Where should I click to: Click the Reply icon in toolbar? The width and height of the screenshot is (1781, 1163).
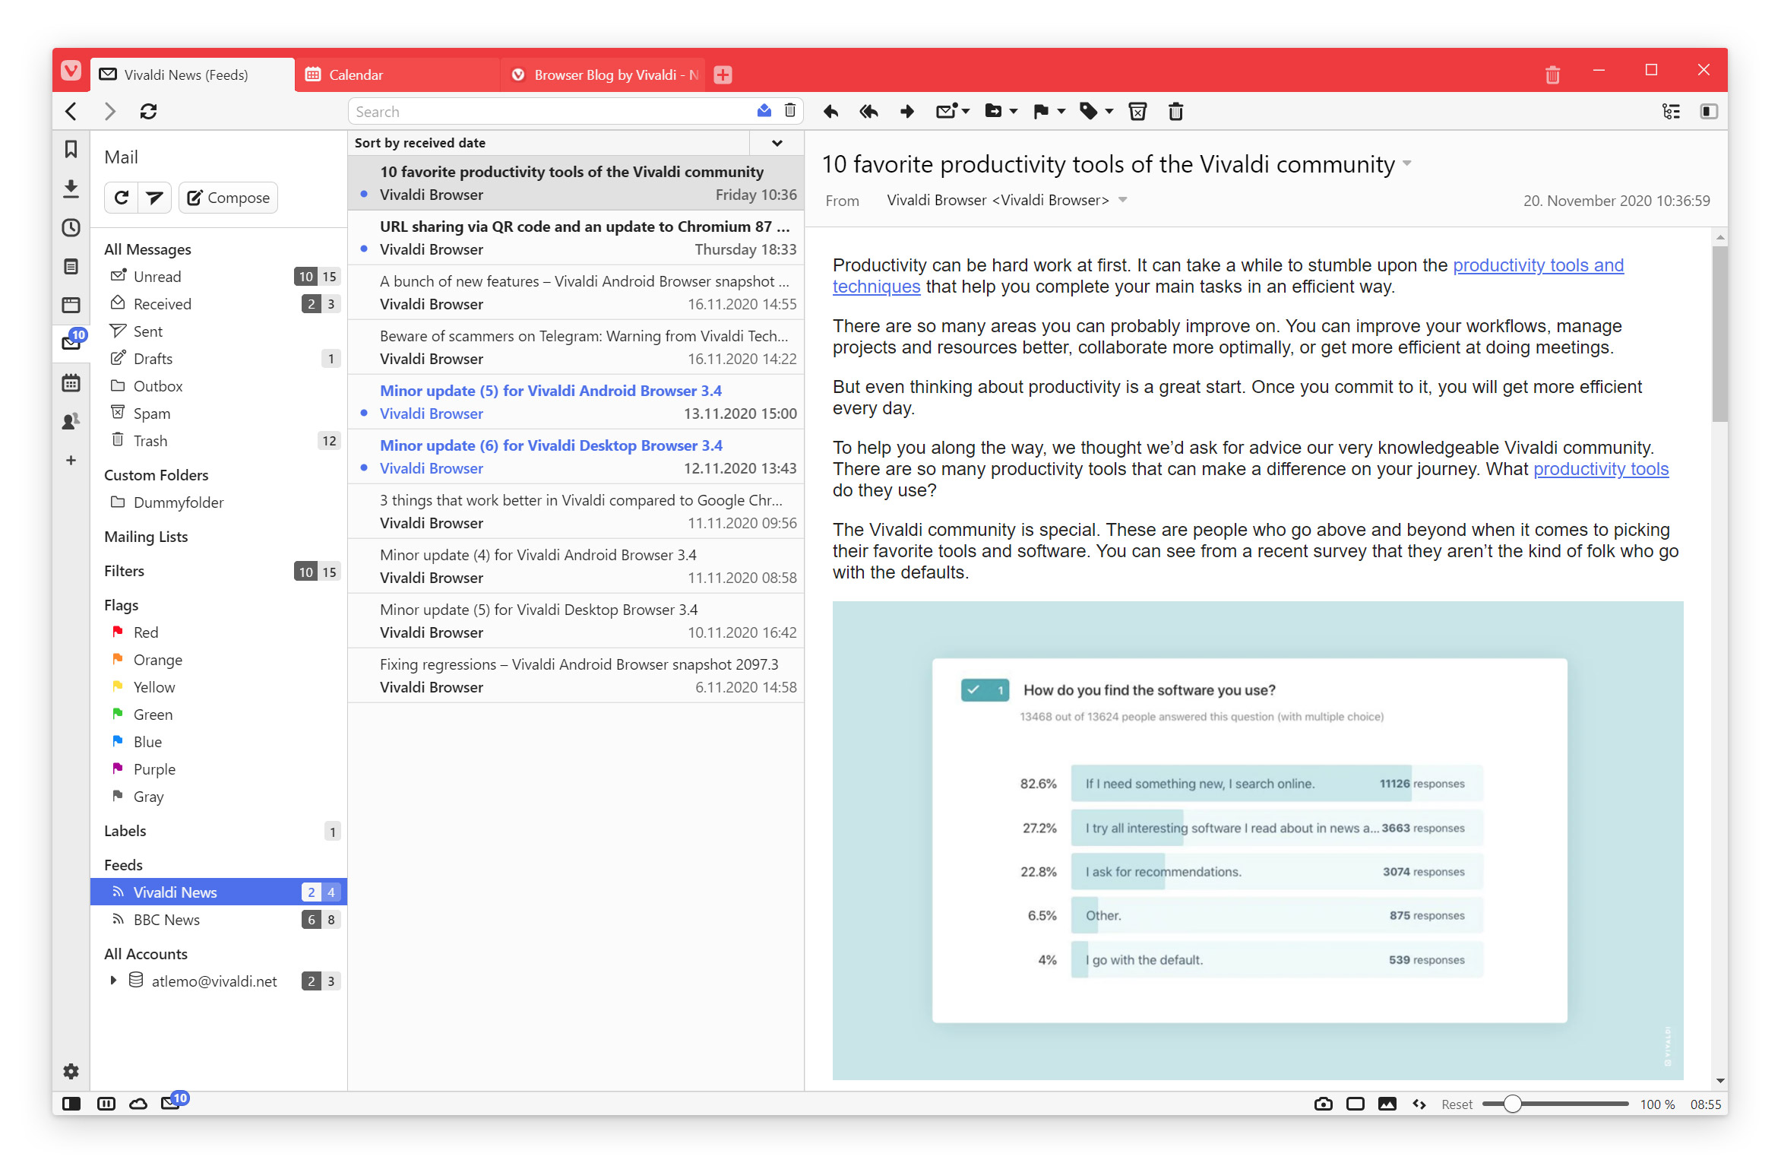click(x=828, y=112)
